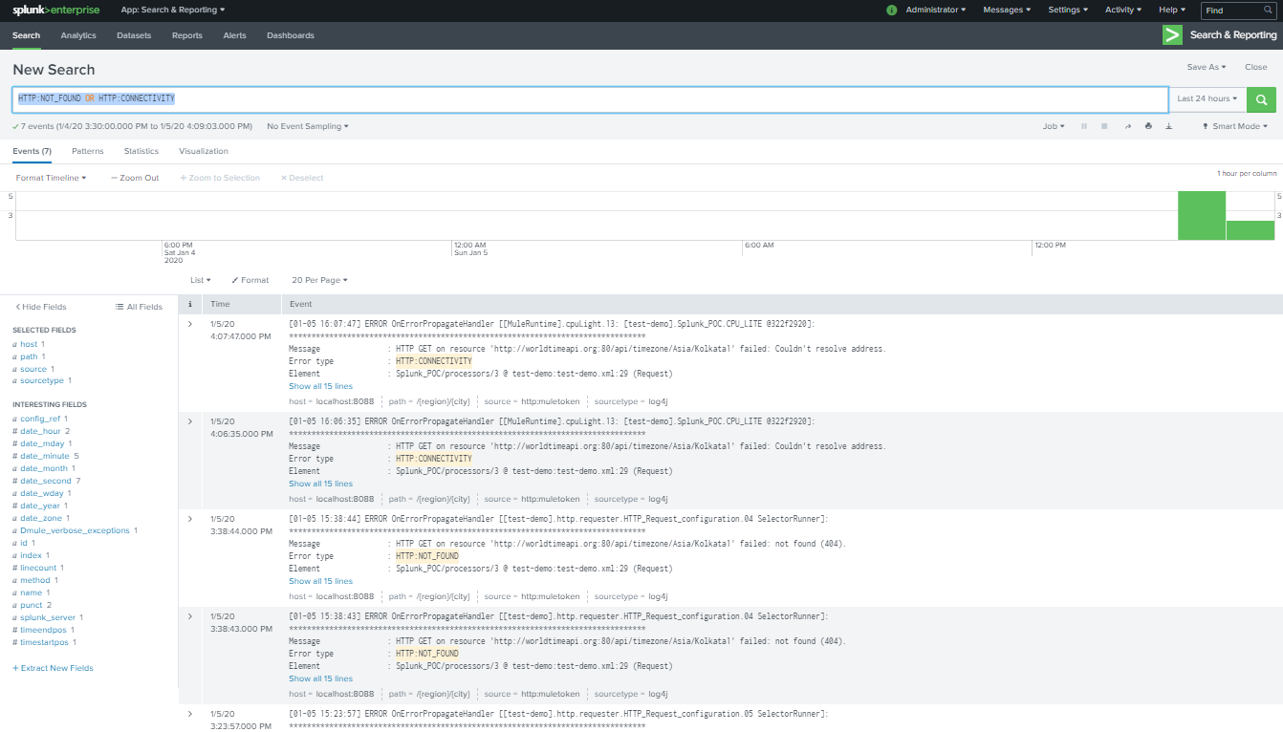Open the Last 24 hours time range picker
Image resolution: width=1283 pixels, height=732 pixels.
1207,99
